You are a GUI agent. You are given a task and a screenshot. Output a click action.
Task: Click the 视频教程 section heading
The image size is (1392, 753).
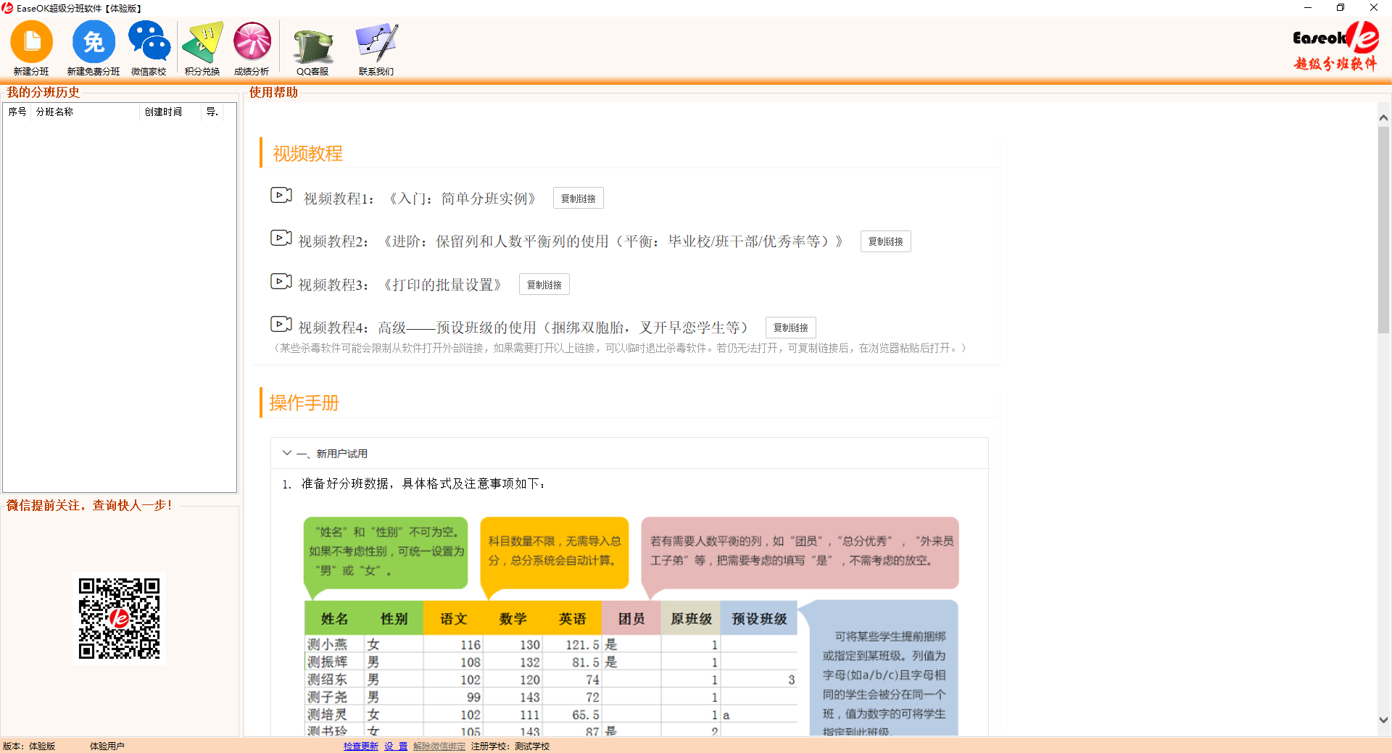[307, 154]
